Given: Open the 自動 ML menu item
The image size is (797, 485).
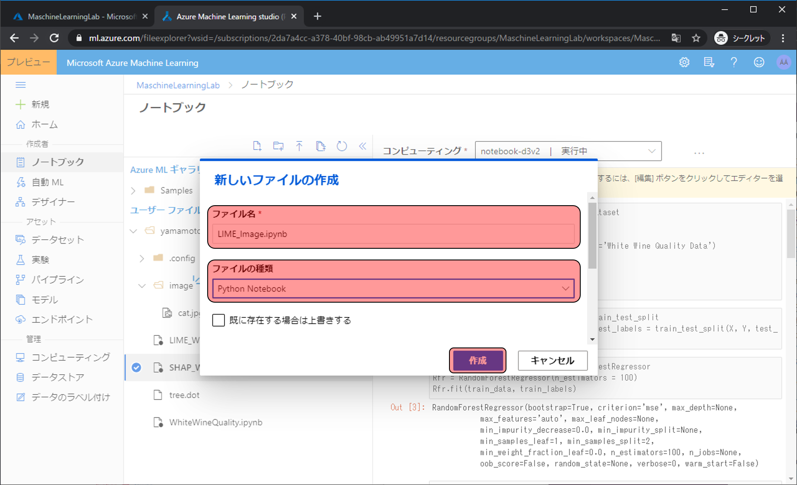Looking at the screenshot, I should tap(47, 182).
